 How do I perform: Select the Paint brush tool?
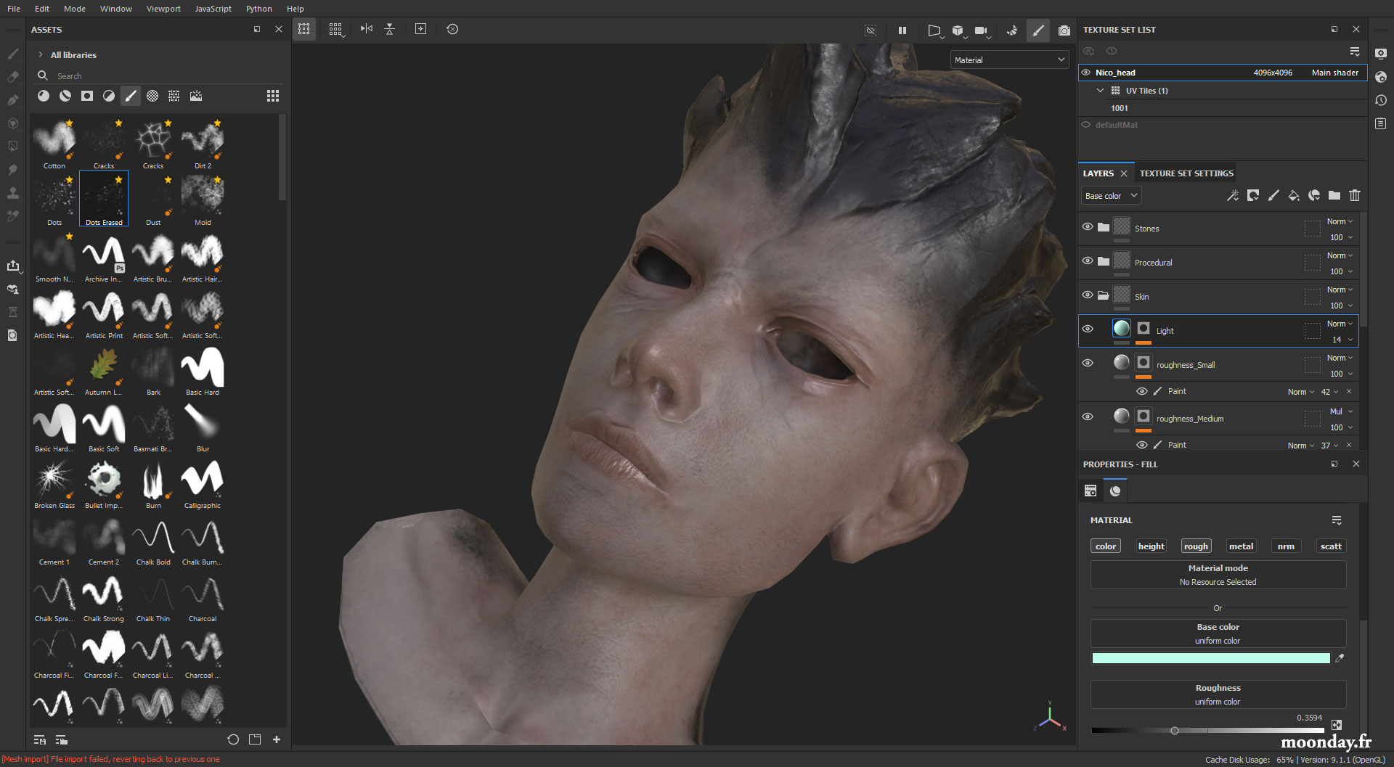13,54
